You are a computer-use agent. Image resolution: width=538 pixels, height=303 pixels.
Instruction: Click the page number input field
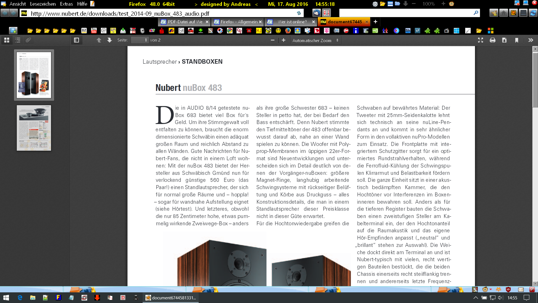click(x=140, y=40)
